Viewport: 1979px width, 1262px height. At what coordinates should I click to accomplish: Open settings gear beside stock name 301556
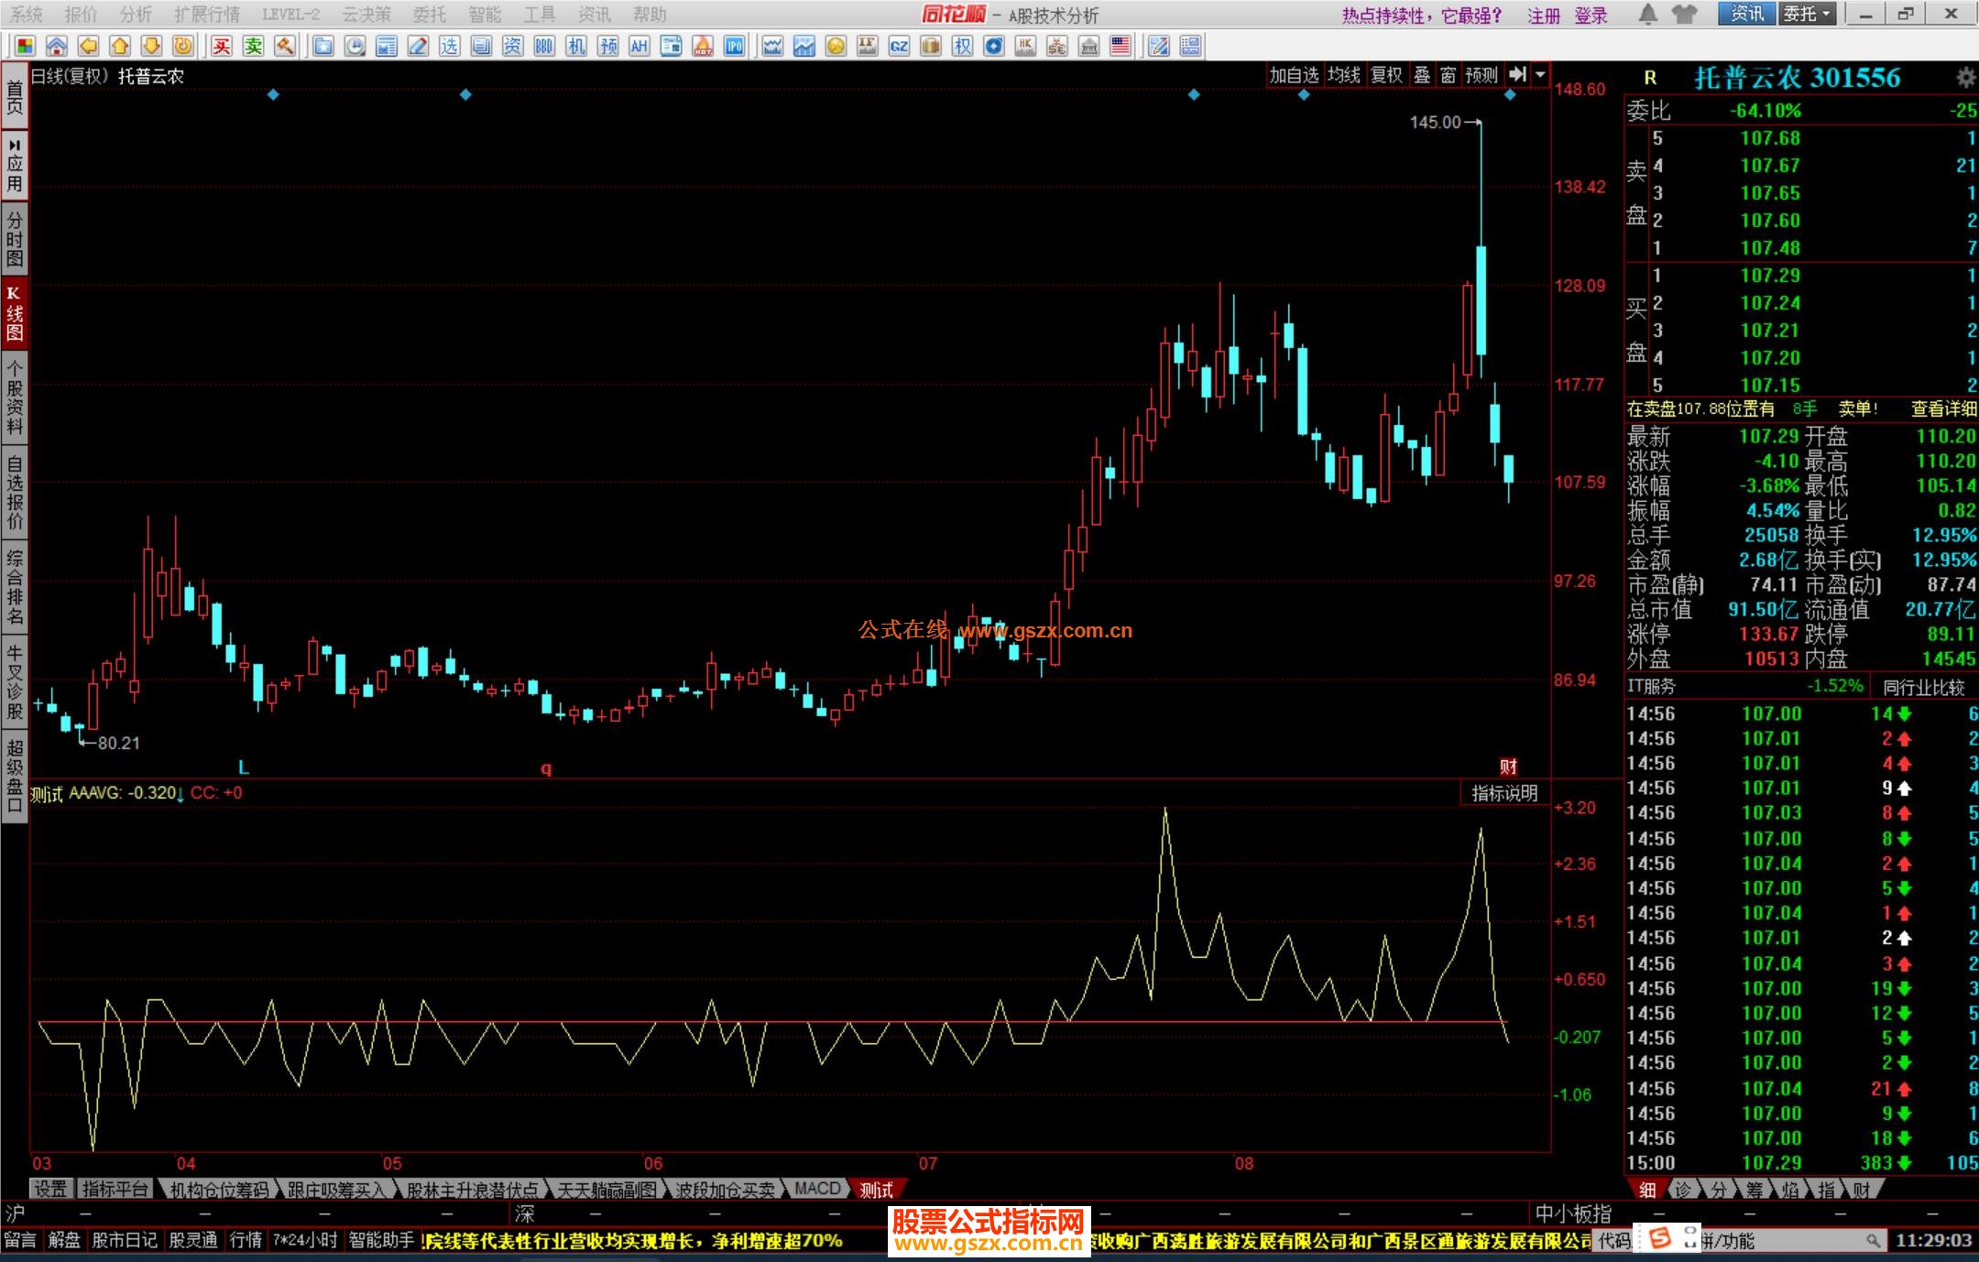[1965, 78]
